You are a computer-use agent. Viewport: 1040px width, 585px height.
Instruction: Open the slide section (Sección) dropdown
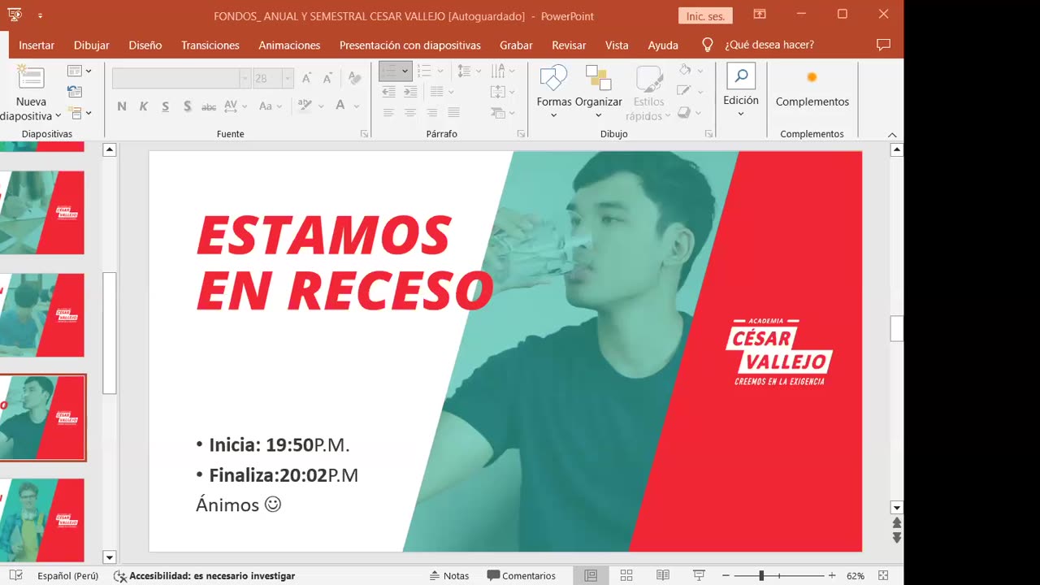tap(79, 113)
